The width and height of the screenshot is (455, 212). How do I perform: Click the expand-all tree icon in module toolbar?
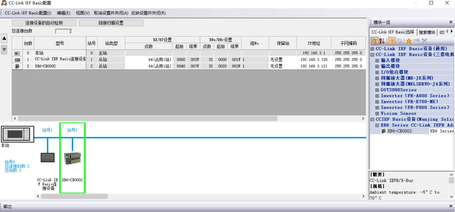click(x=392, y=41)
